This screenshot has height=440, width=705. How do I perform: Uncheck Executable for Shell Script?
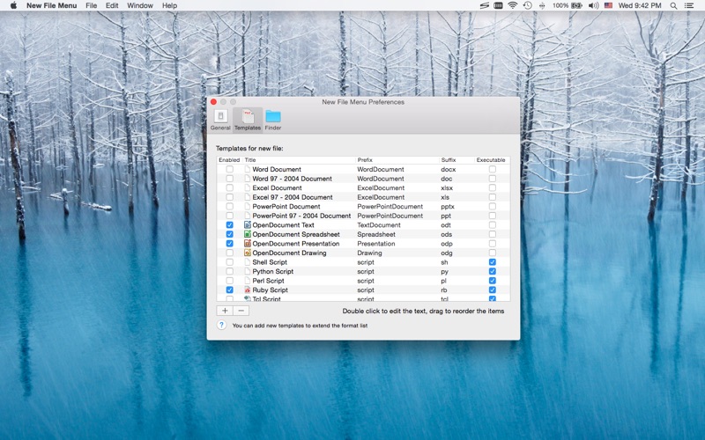493,262
